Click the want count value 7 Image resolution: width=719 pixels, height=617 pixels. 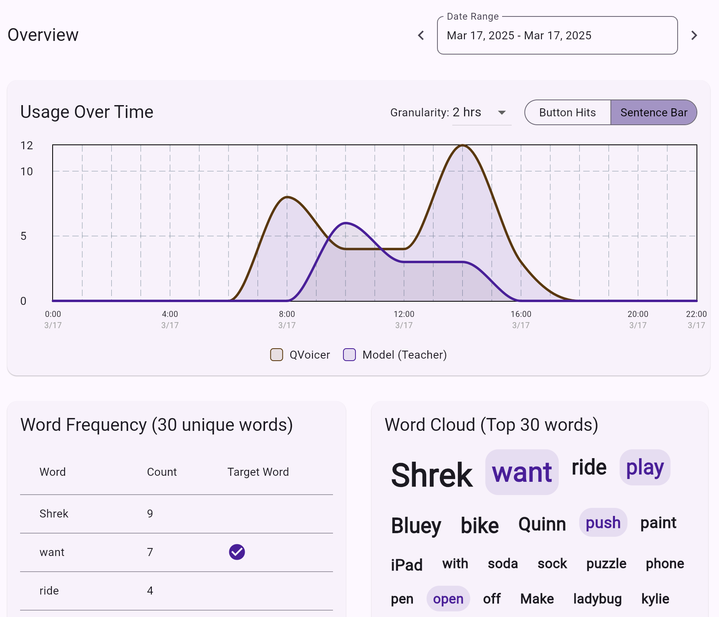[x=150, y=552]
